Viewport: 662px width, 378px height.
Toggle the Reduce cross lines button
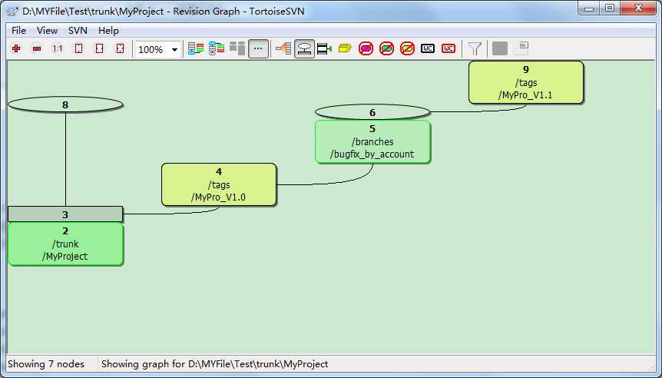coord(258,49)
